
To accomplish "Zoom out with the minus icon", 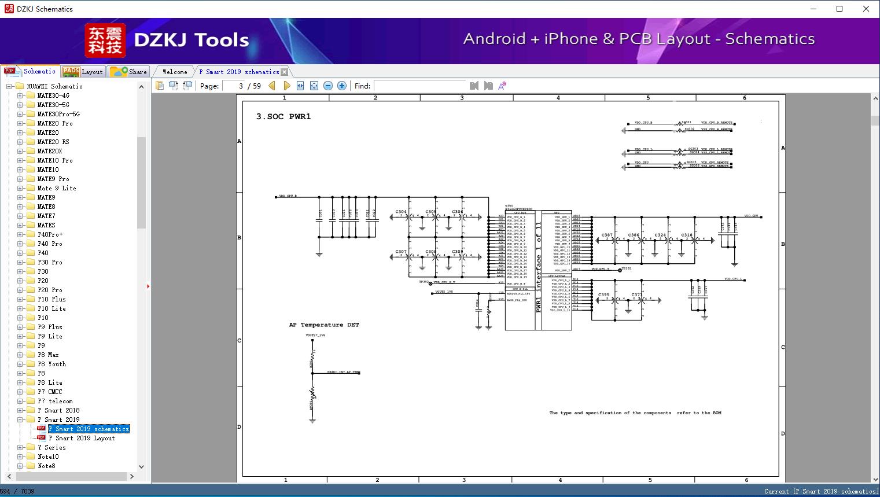I will click(x=328, y=86).
